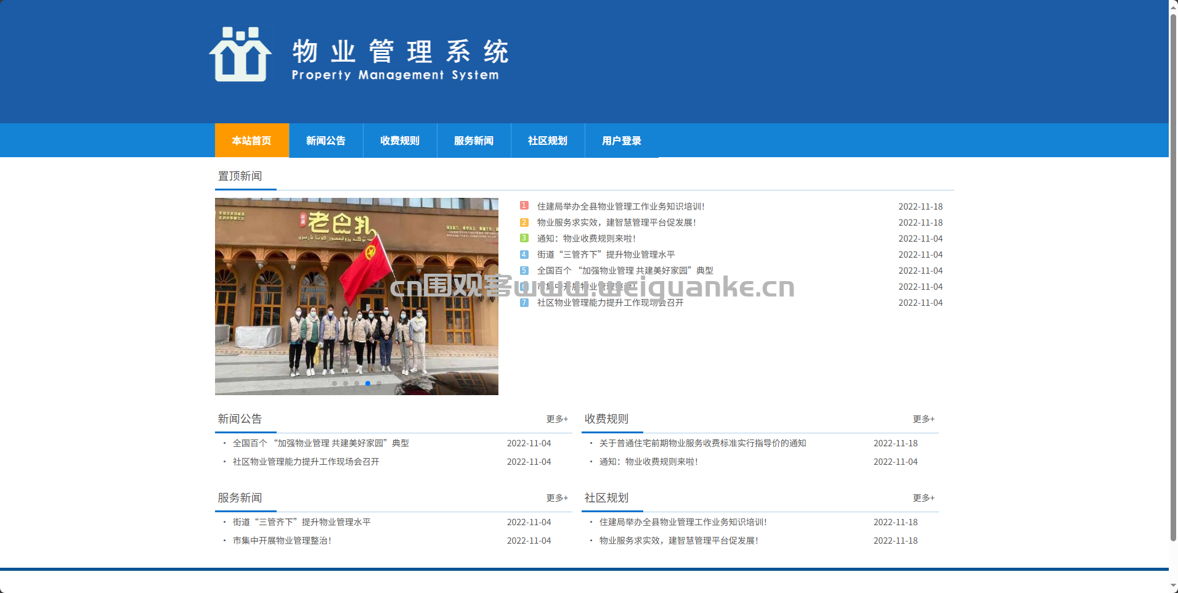Click the orange number 2 news badge
This screenshot has height=593, width=1178.
point(524,222)
